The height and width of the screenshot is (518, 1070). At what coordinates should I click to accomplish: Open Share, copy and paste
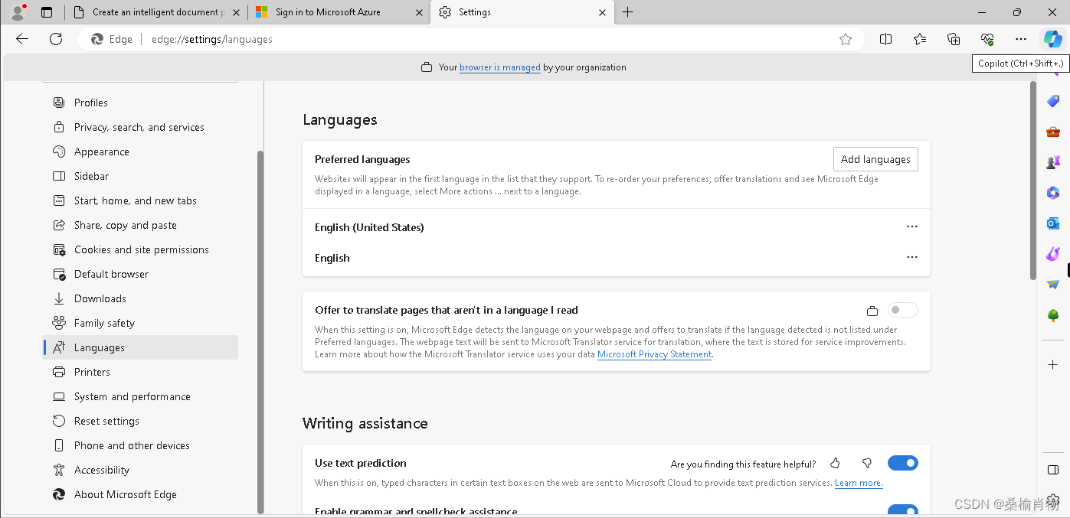(140, 225)
